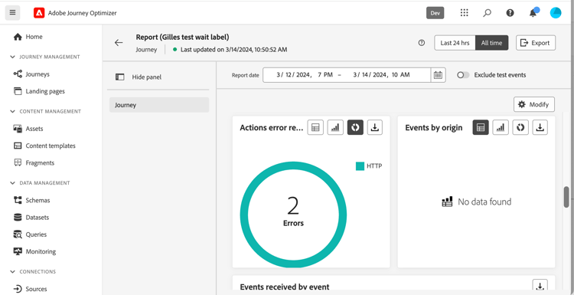Open the notifications bell
The width and height of the screenshot is (574, 295).
click(533, 13)
